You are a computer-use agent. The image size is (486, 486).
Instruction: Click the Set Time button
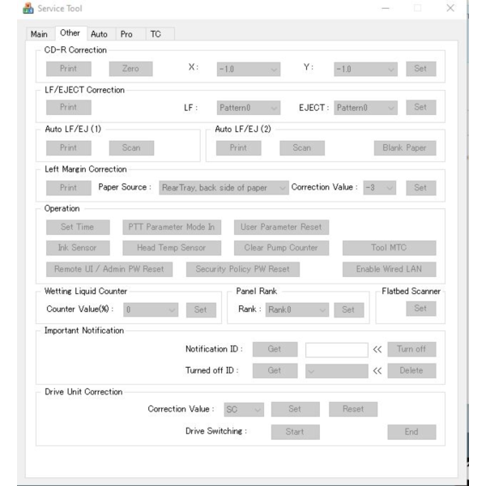pos(78,227)
